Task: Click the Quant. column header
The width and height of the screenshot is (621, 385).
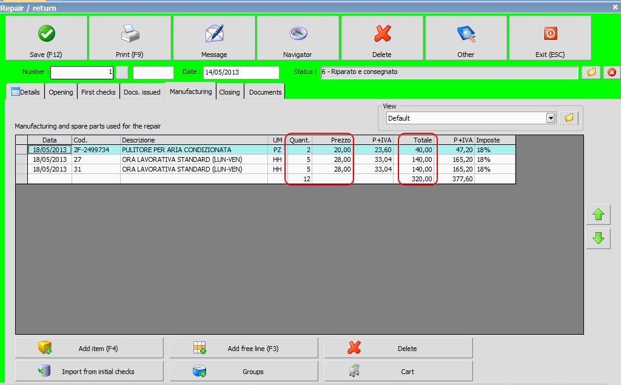Action: pyautogui.click(x=300, y=140)
